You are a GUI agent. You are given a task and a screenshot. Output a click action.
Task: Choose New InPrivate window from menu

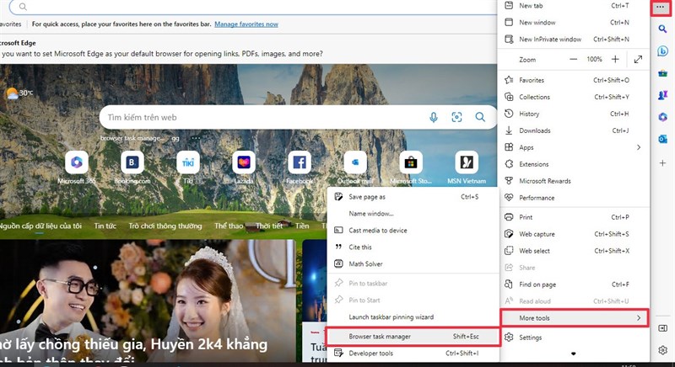click(549, 39)
